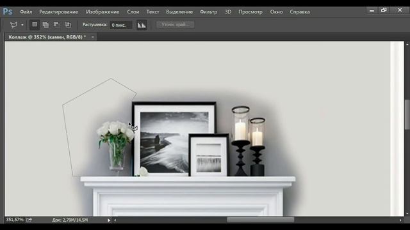The image size is (410, 230).
Task: Click the Растушевка feather input field
Action: click(x=121, y=25)
